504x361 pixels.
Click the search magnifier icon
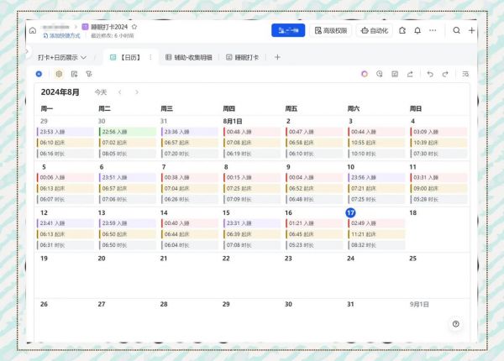coord(456,30)
